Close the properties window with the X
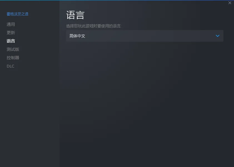Image resolution: width=234 pixels, height=167 pixels. coord(230,3)
